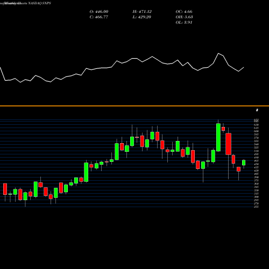Click the 570 price axis label

click(x=256, y=138)
